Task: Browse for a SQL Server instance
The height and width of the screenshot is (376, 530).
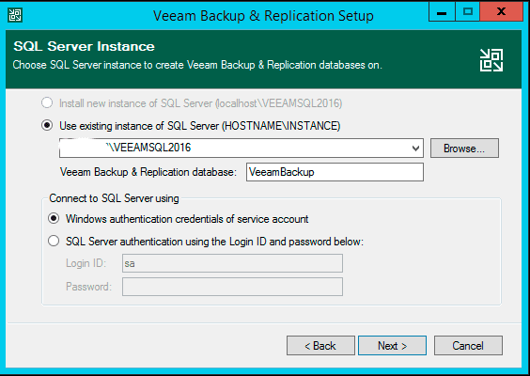Action: pyautogui.click(x=464, y=149)
